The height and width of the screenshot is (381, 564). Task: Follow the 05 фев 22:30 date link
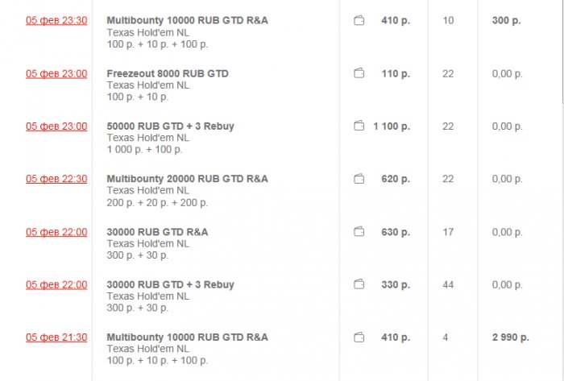pyautogui.click(x=56, y=179)
